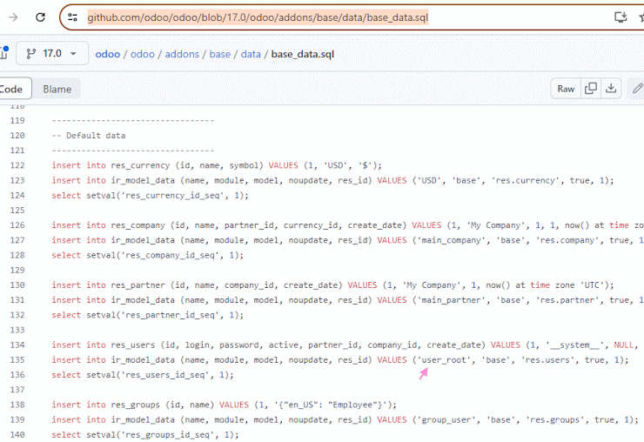This screenshot has height=442, width=644.
Task: Switch to the Blame view tab
Action: [x=57, y=89]
